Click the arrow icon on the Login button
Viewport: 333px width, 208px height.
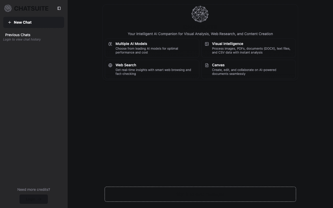[x=40, y=199]
